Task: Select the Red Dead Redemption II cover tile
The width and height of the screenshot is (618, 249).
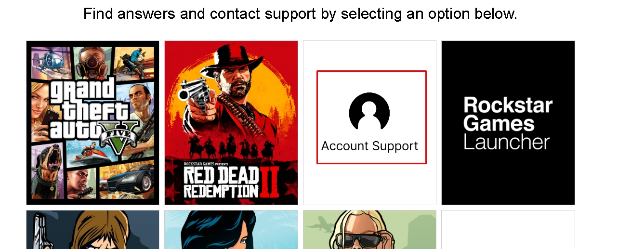Action: coord(231,123)
